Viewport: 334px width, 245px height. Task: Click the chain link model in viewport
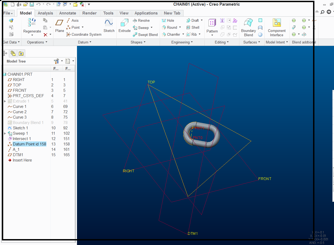click(201, 135)
